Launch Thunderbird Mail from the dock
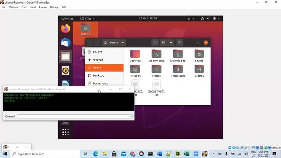The image size is (281, 158). pos(65,43)
